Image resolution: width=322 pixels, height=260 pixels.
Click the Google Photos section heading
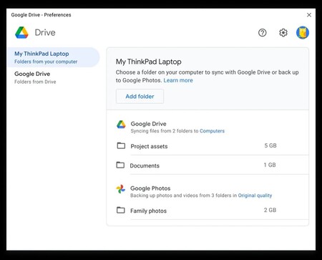[x=150, y=188]
